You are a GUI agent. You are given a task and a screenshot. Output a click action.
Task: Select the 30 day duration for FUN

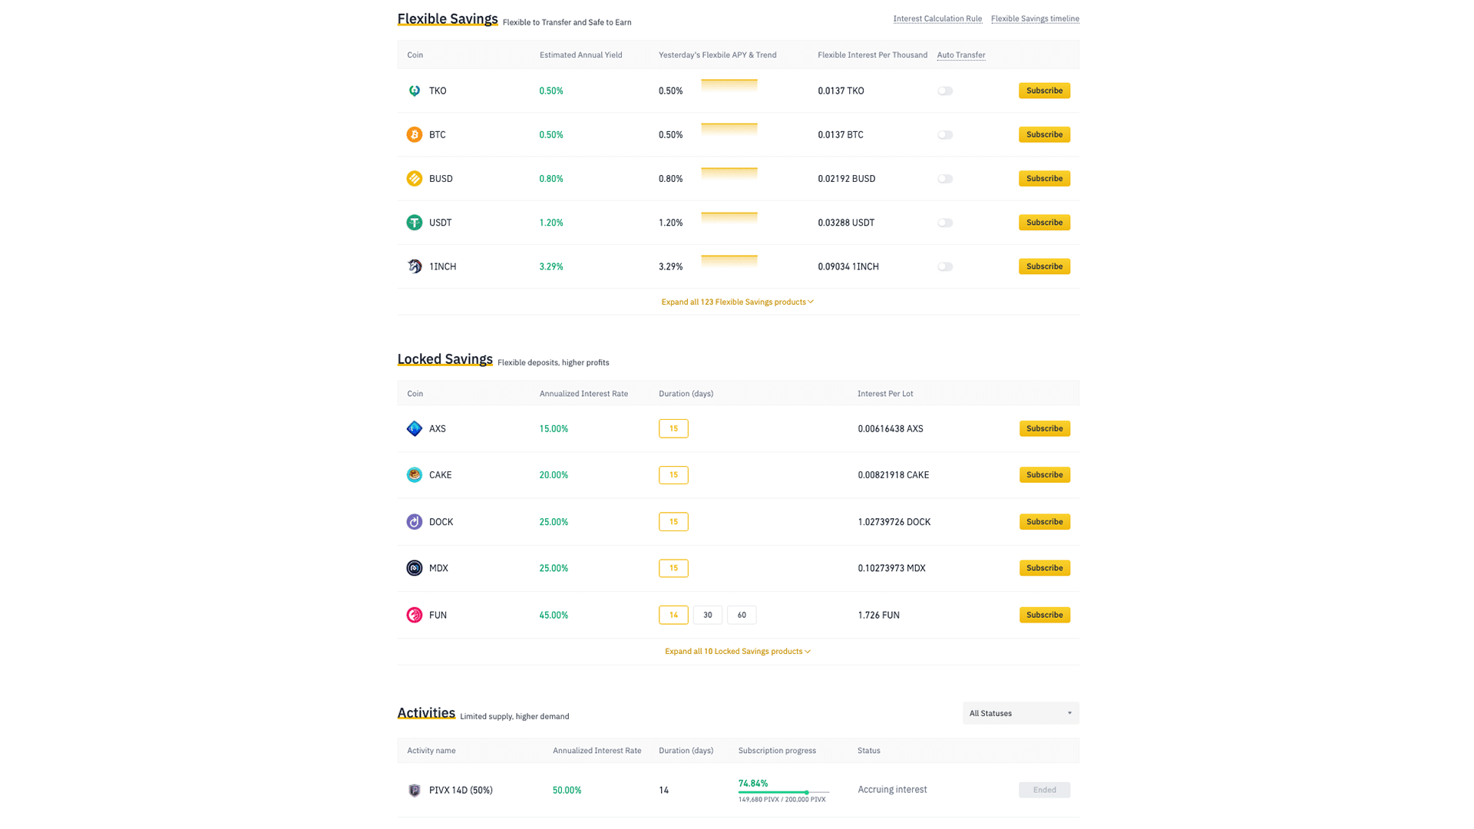[x=707, y=615]
